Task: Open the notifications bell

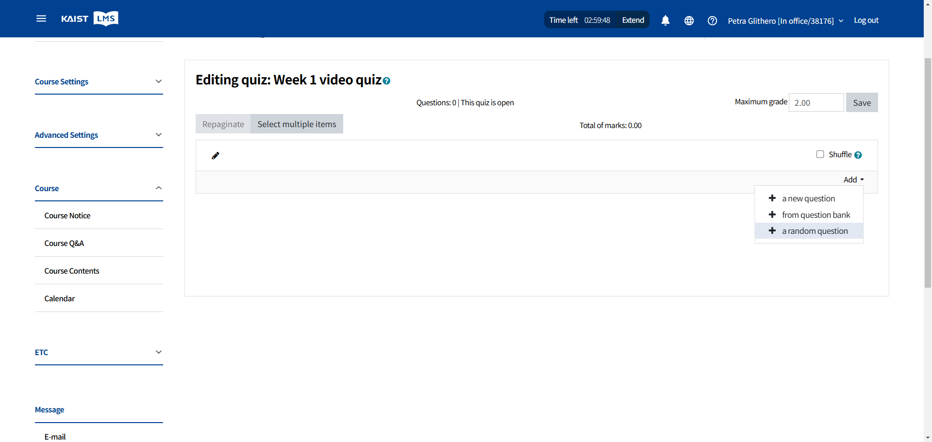Action: coord(666,20)
